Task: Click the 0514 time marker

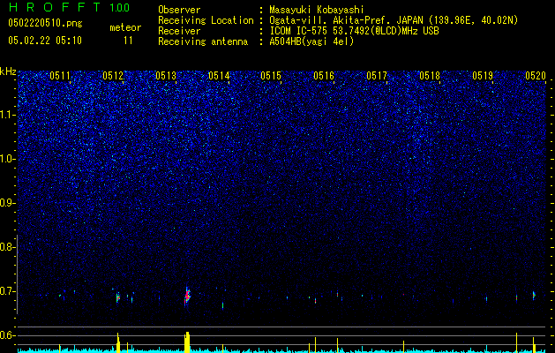Action: click(219, 76)
